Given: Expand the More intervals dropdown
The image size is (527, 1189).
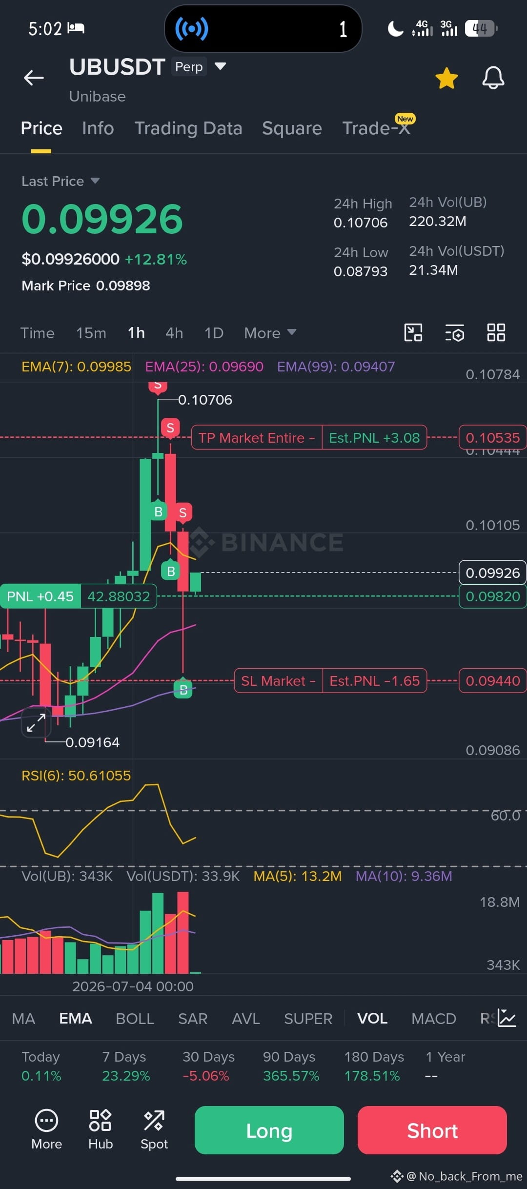Looking at the screenshot, I should tap(270, 333).
